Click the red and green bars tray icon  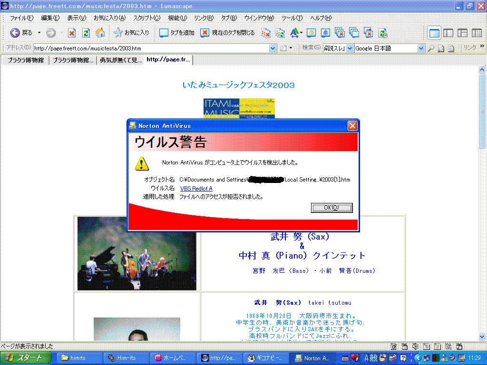coord(436,358)
